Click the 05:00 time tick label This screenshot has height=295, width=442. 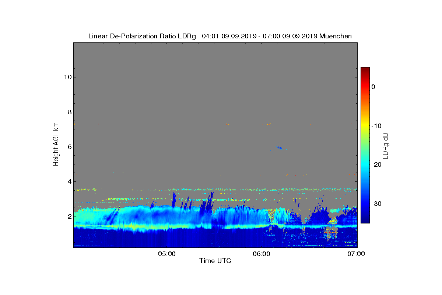[167, 254]
